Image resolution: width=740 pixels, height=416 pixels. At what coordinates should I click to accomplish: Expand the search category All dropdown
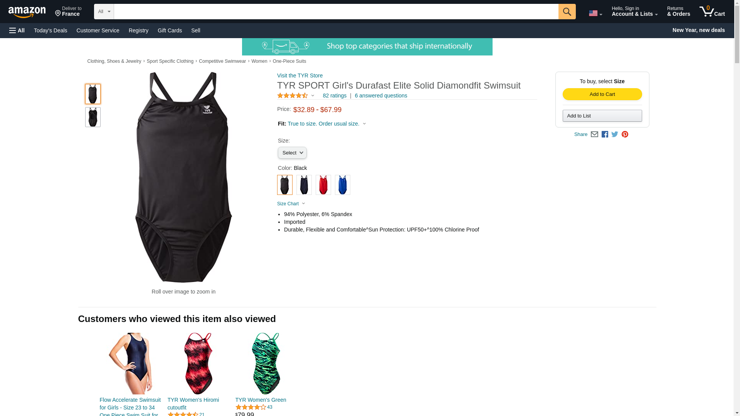pyautogui.click(x=104, y=12)
